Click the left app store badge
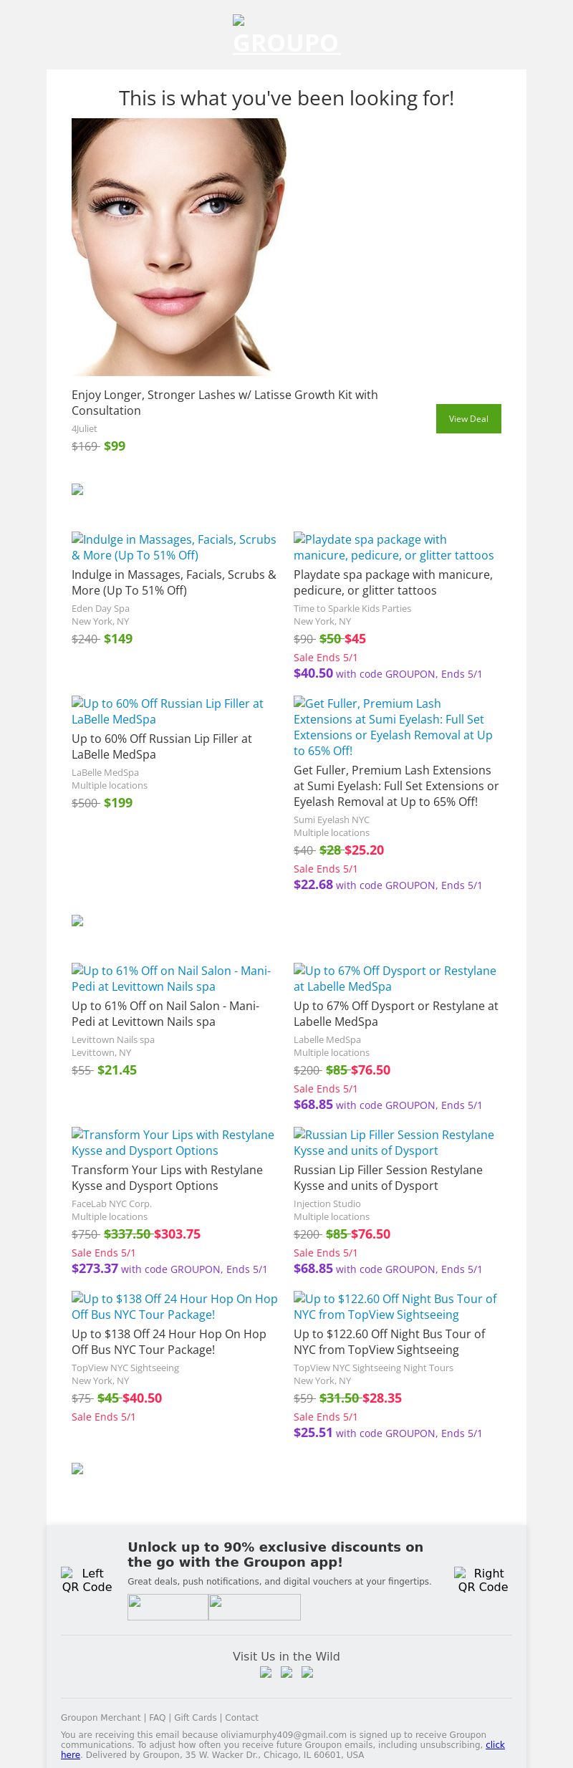 pyautogui.click(x=168, y=1607)
